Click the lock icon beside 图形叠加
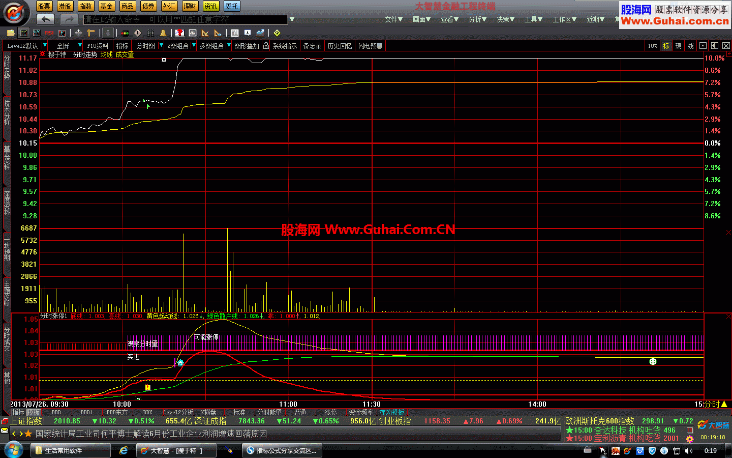The height and width of the screenshot is (458, 732). (266, 45)
